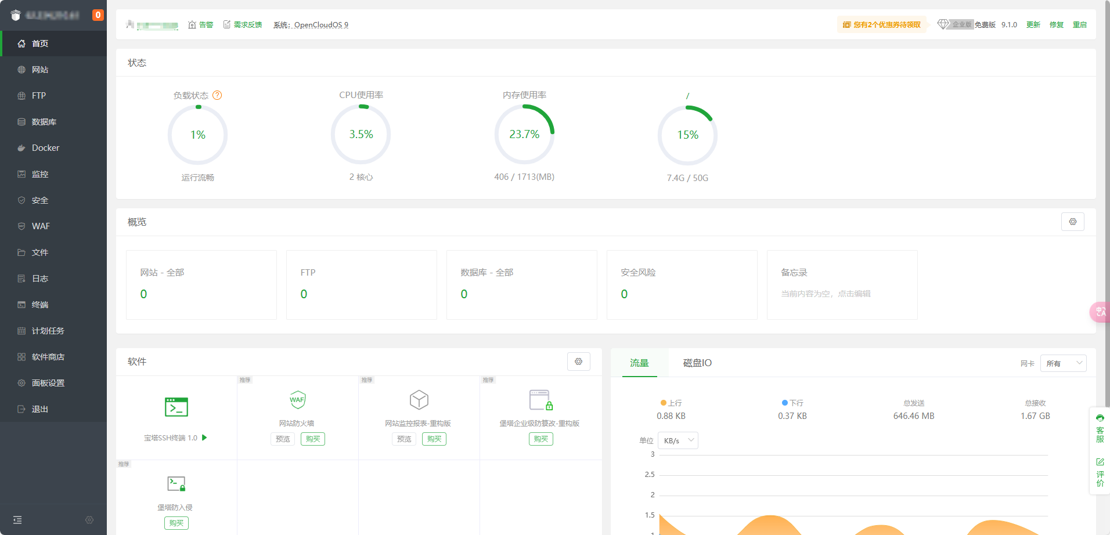Screen dimensions: 1110x535
Task: Open the 宝塔SSH终端 terminal icon
Action: tap(176, 407)
